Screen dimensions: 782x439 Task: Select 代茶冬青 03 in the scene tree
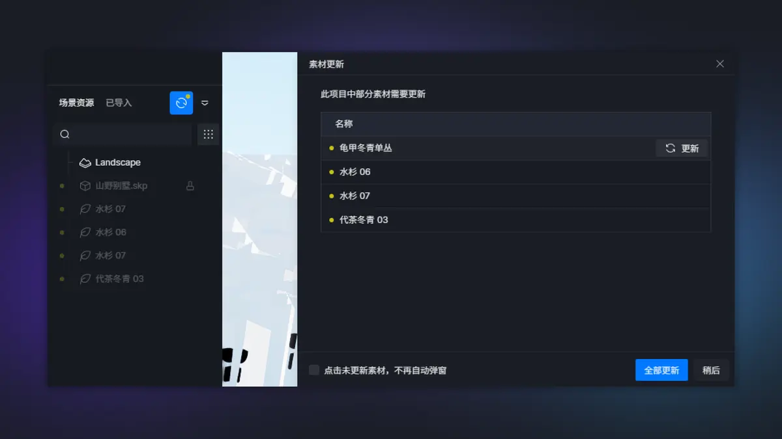pyautogui.click(x=120, y=279)
